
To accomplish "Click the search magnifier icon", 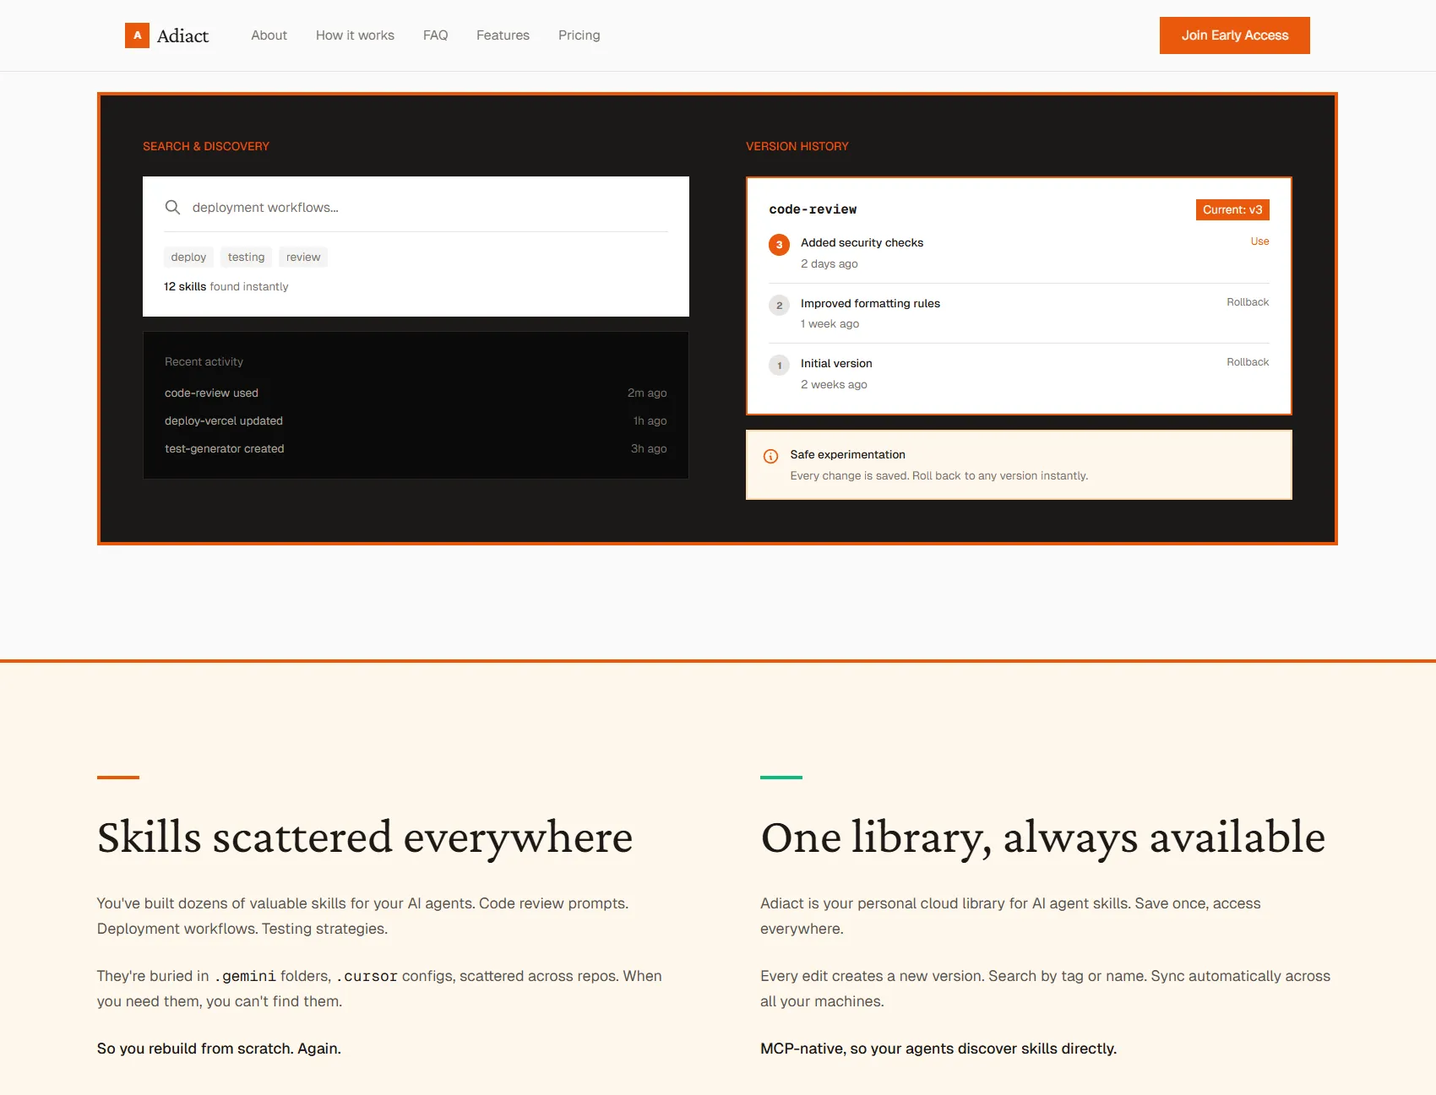I will click(x=172, y=207).
